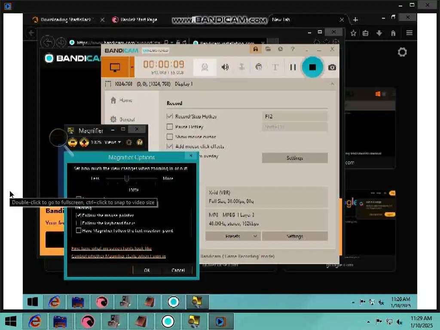The height and width of the screenshot is (330, 440).
Task: Click the Settings button next to Presets
Action: pos(295,236)
